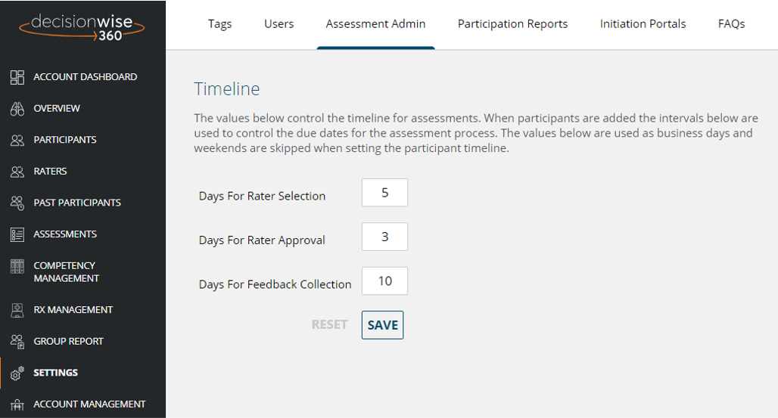The width and height of the screenshot is (778, 418).
Task: Click the Past Participants icon
Action: (17, 203)
